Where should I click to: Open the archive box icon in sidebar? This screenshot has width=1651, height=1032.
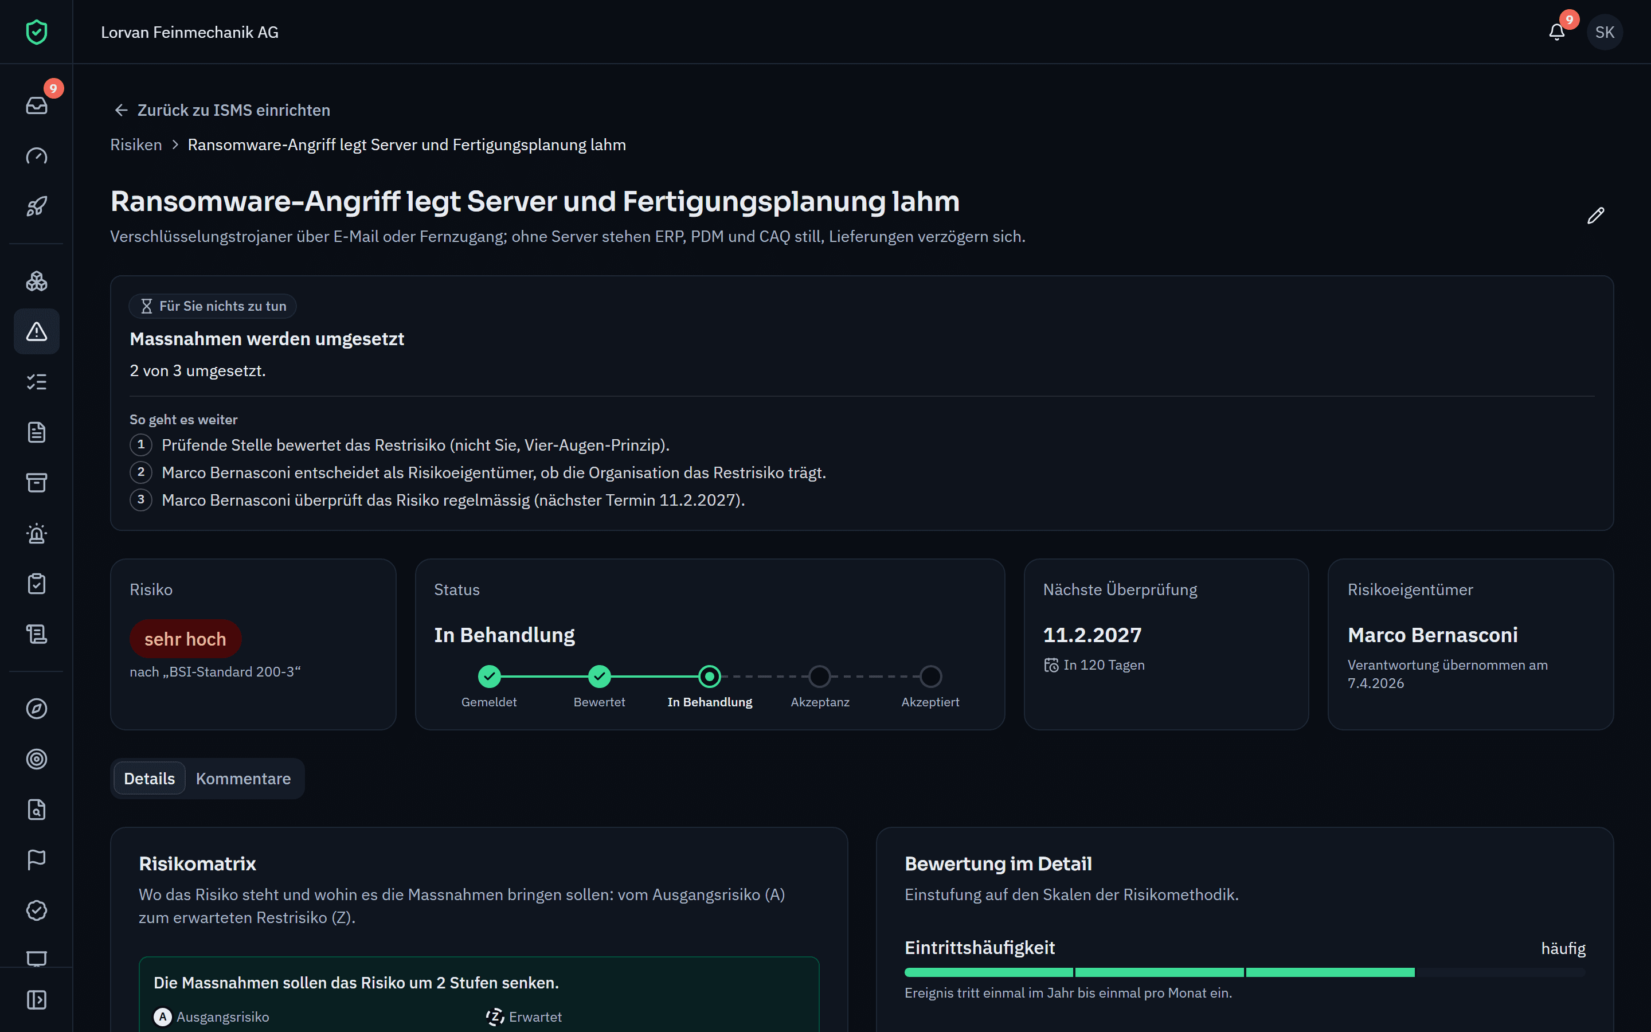pos(36,483)
